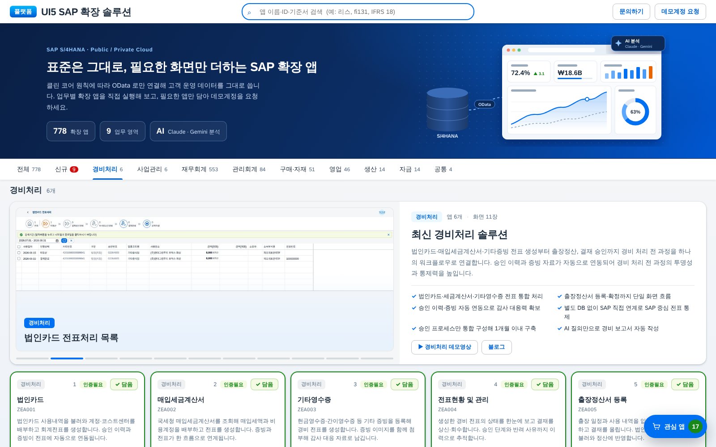
Task: Jump to the first carousel slide indicator
Action: click(32, 358)
